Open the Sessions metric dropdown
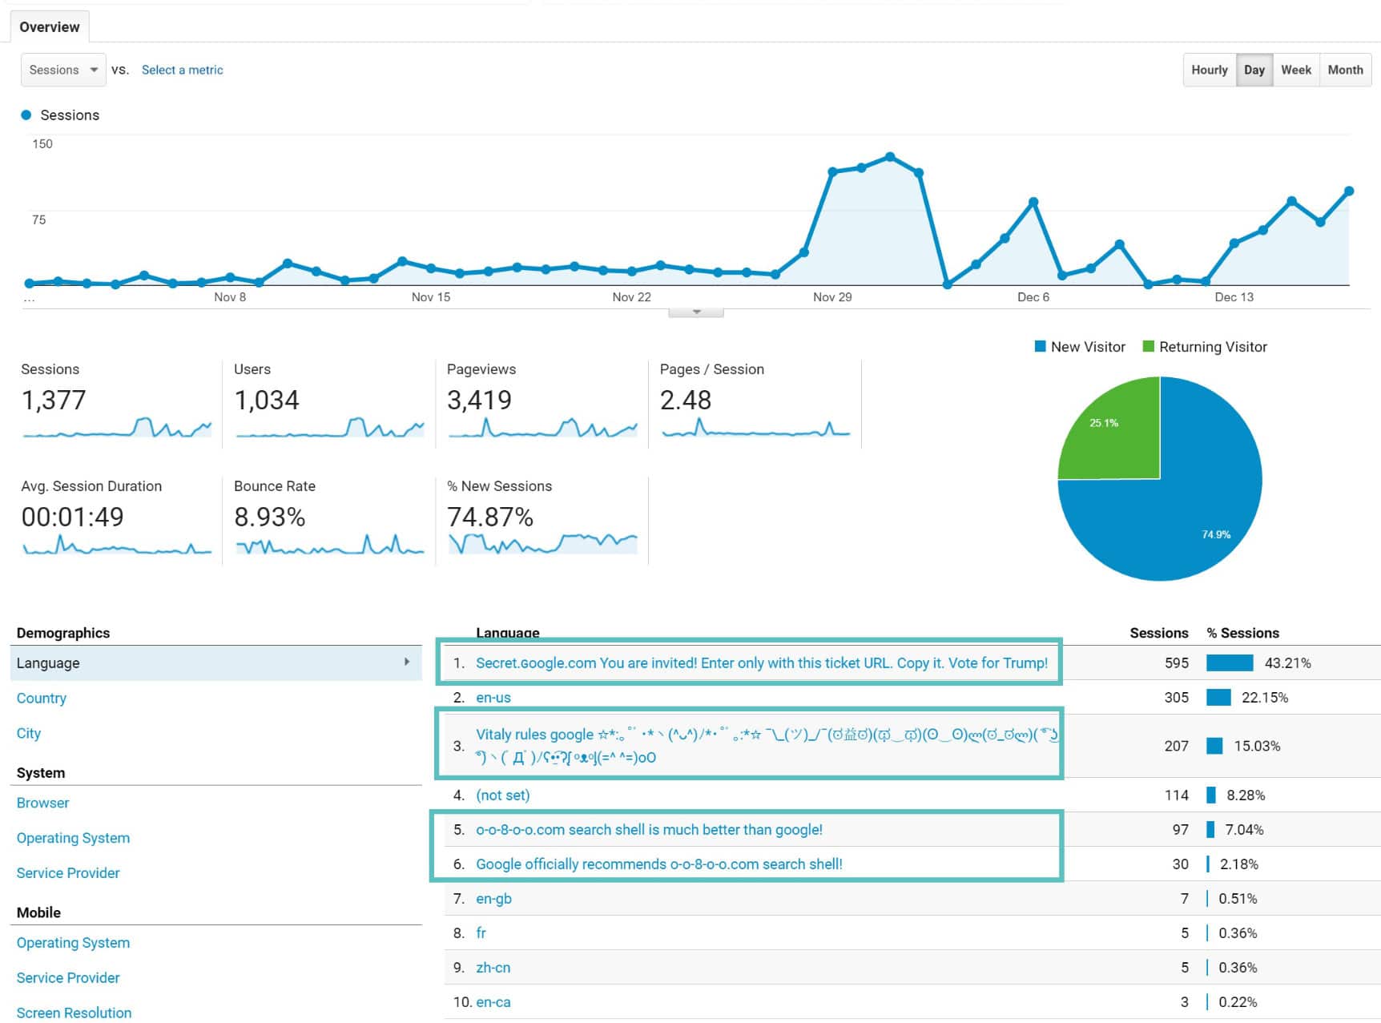The image size is (1381, 1023). pos(62,70)
